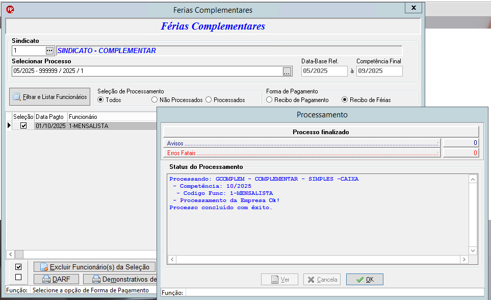Click the Ver document button

(x=279, y=279)
